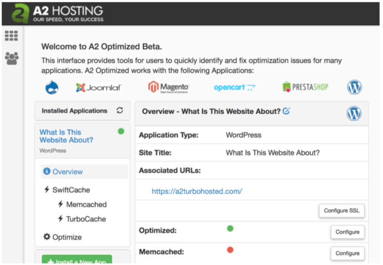
Task: Click the Drupal logo
Action: (52, 87)
